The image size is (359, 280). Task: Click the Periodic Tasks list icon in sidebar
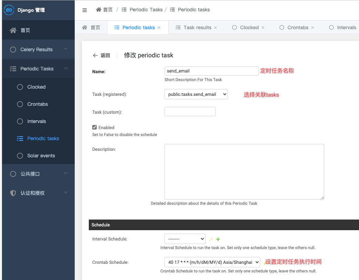(x=13, y=69)
